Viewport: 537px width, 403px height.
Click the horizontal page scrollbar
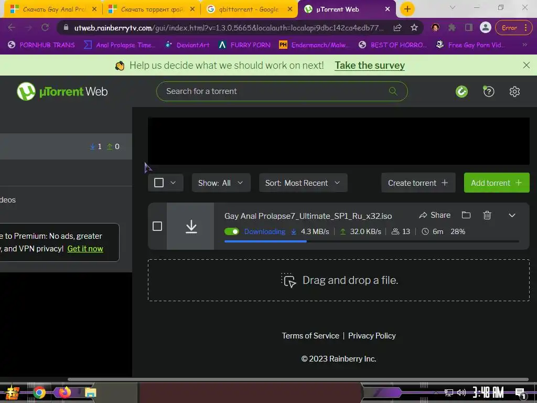click(x=298, y=379)
